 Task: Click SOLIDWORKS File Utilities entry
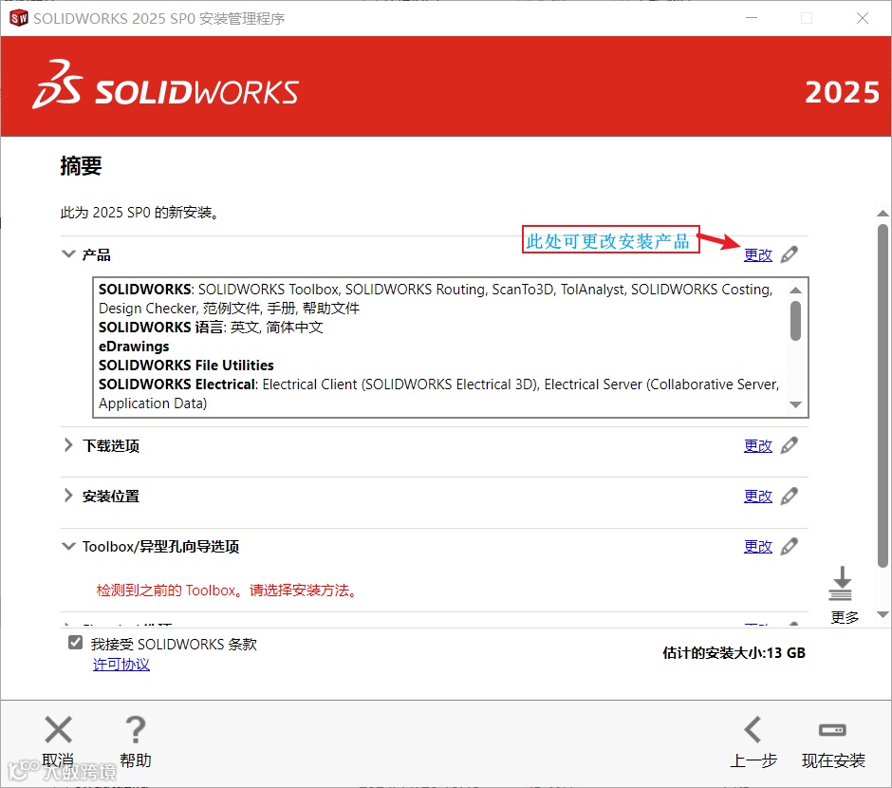186,366
